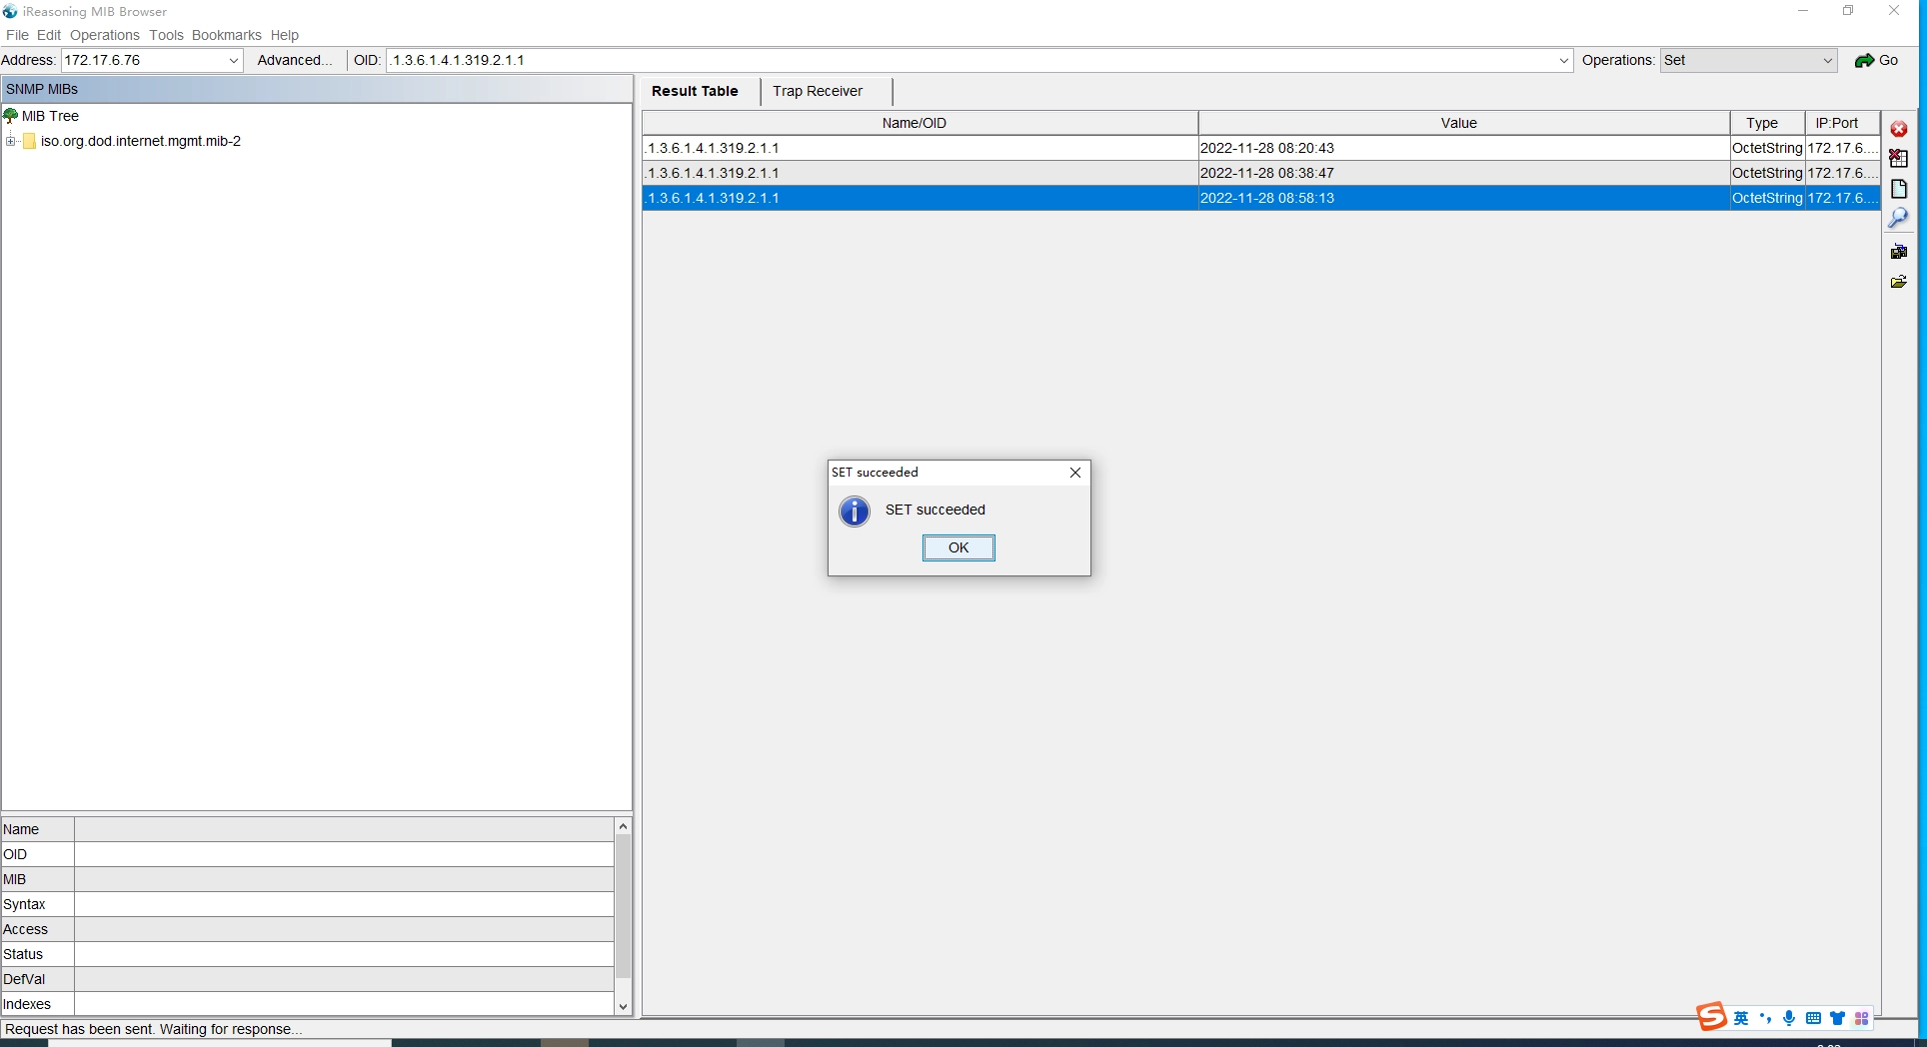Expand the iso.org.dod.internet.mgmt.mib-2 tree node

(x=11, y=141)
